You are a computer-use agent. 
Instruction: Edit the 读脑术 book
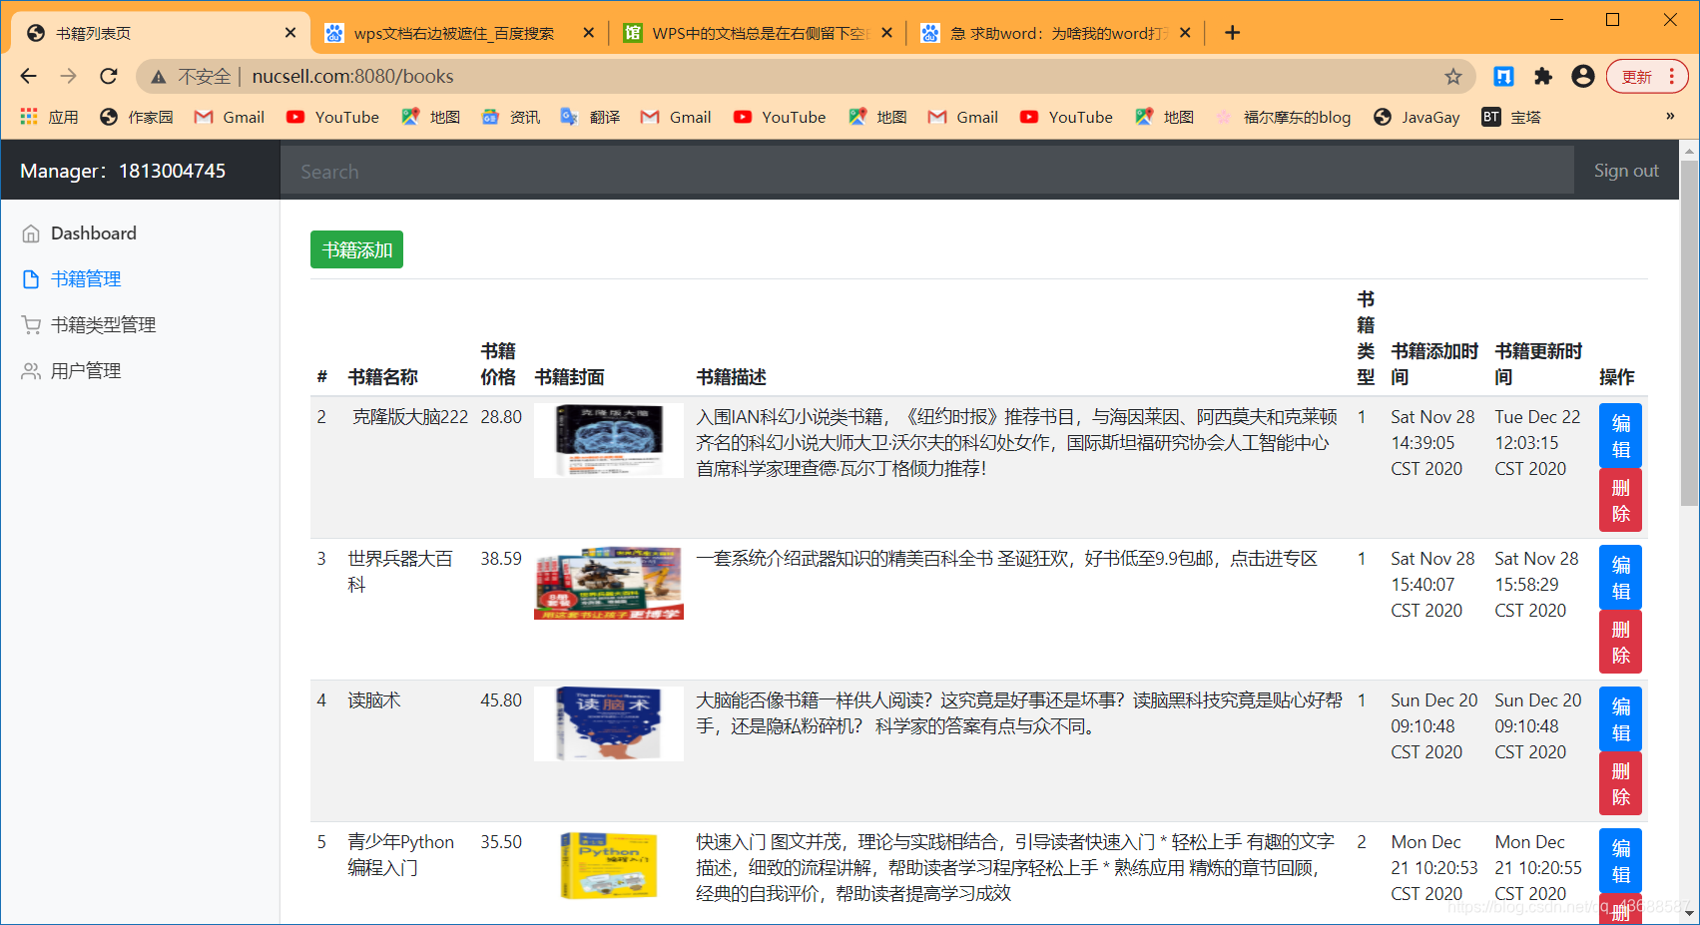(1620, 719)
